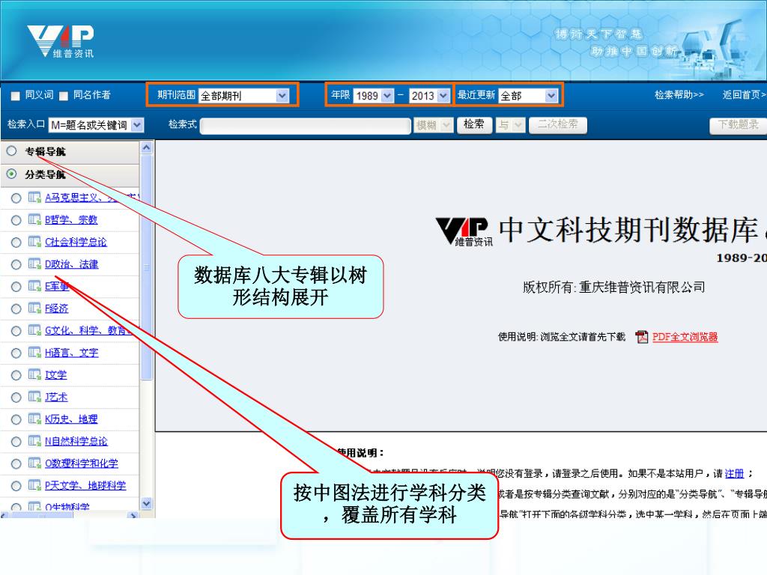Click the 二次检索 button
The image size is (767, 575).
[x=557, y=125]
